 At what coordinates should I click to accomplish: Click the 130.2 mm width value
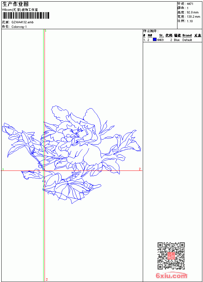[194, 16]
